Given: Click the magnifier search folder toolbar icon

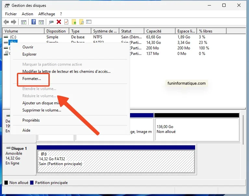Looking at the screenshot, I should 82,22.
